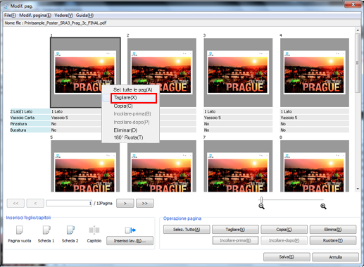Viewport: 364px width, 267px height.
Task: Click the vertical scrollbar down arrow
Action: (358, 189)
